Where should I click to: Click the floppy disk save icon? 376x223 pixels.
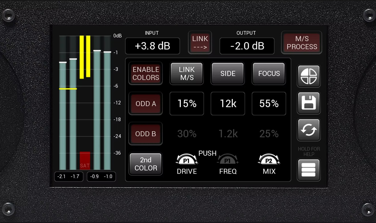(309, 103)
